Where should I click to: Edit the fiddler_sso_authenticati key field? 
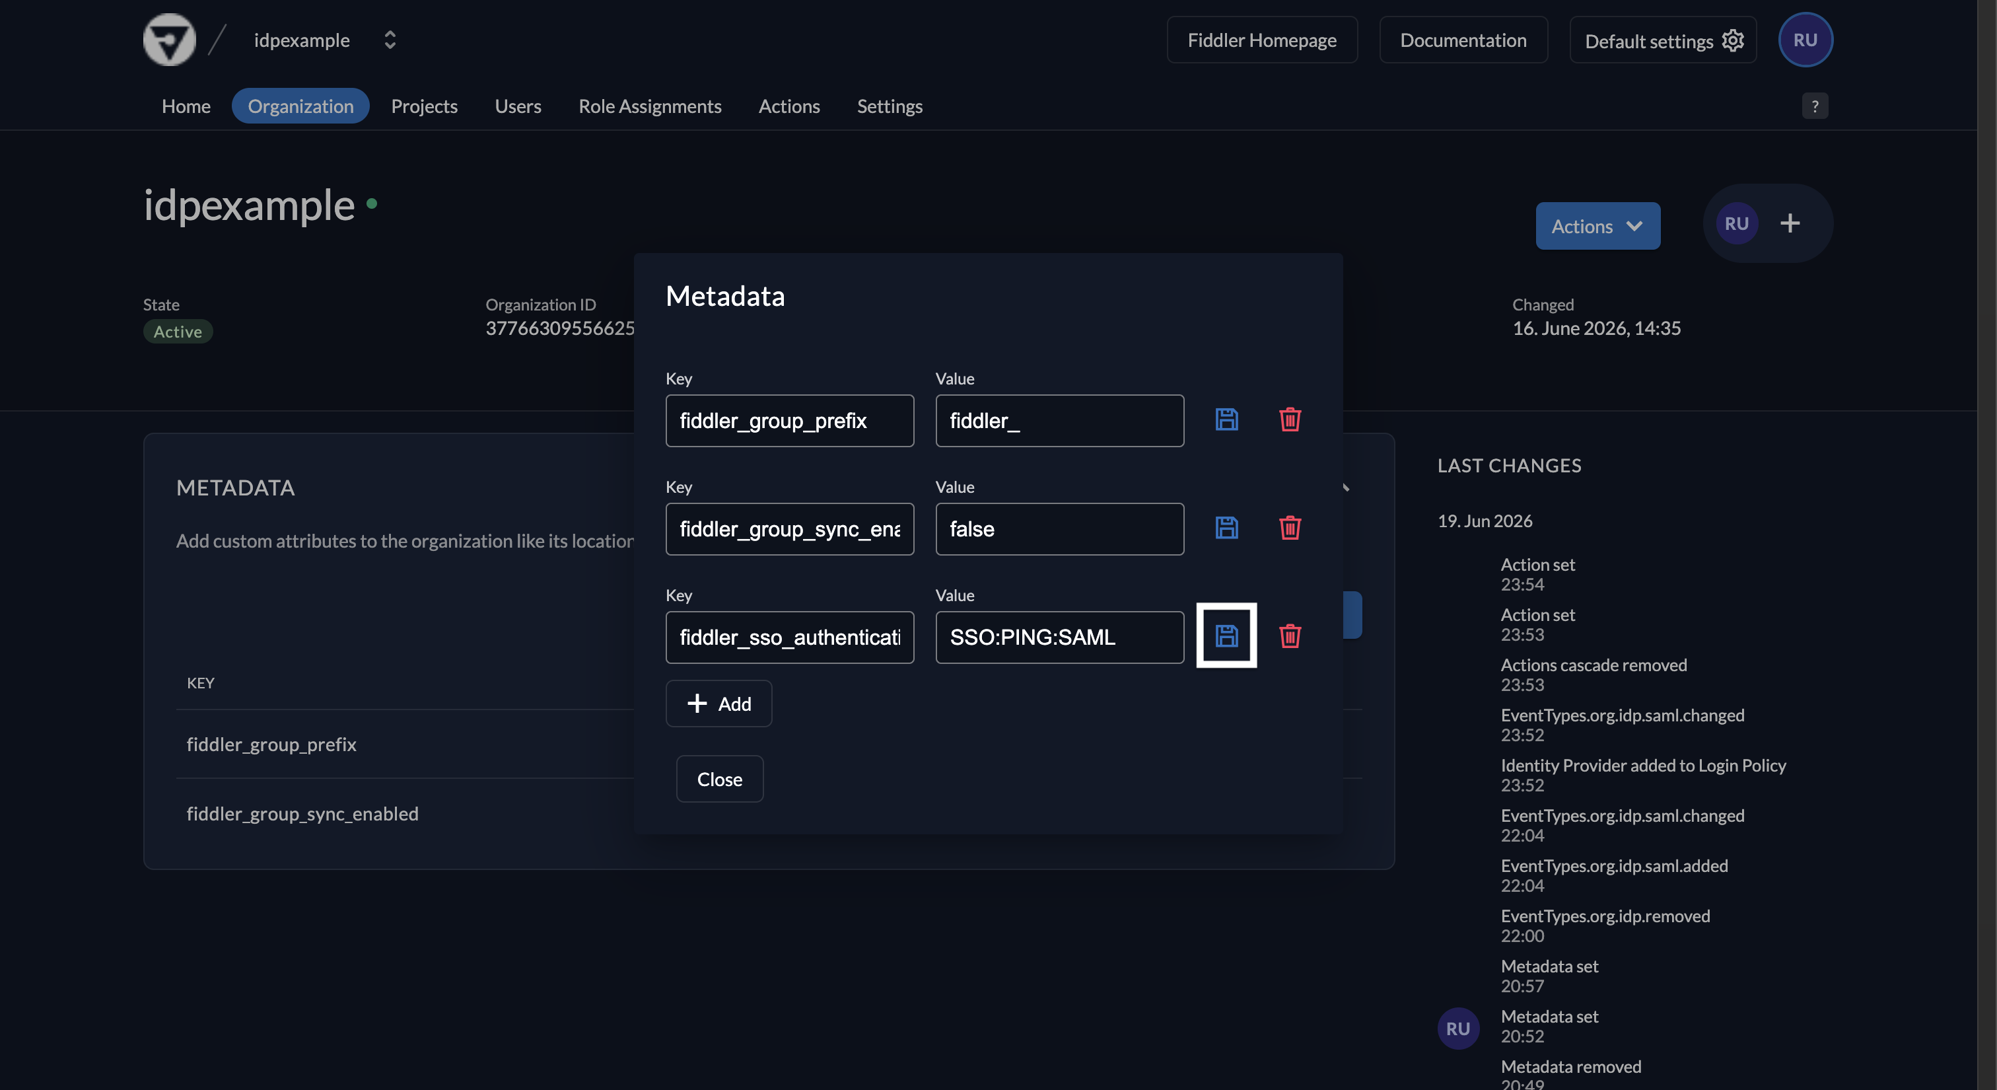tap(789, 637)
